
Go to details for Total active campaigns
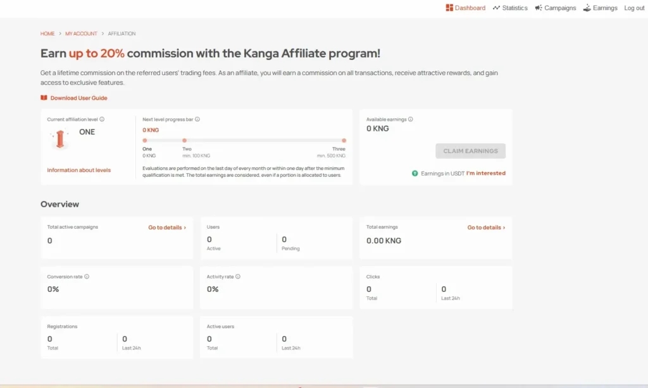[x=167, y=227]
